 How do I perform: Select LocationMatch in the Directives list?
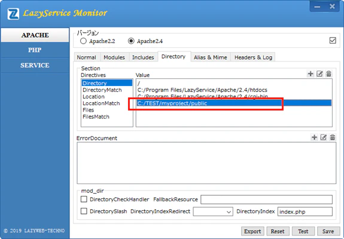tap(107, 103)
